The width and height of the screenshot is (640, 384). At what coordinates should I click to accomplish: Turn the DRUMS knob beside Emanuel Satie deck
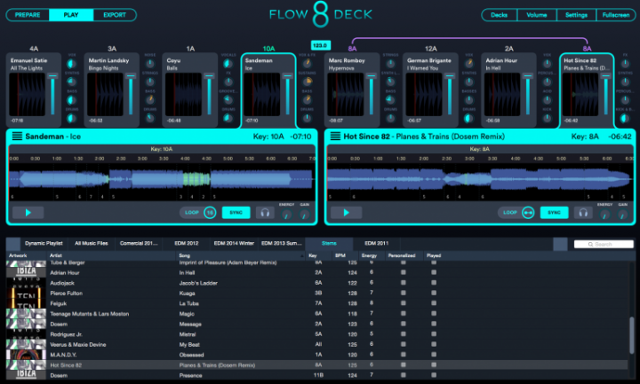point(71,118)
